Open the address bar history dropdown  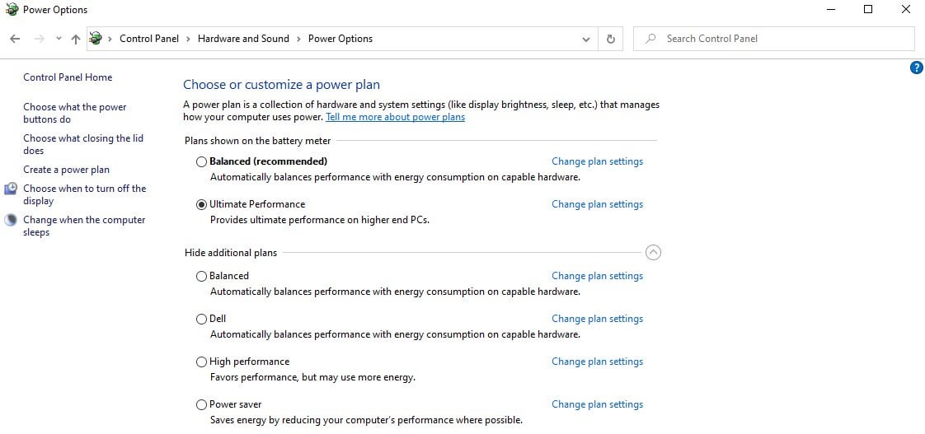point(586,40)
